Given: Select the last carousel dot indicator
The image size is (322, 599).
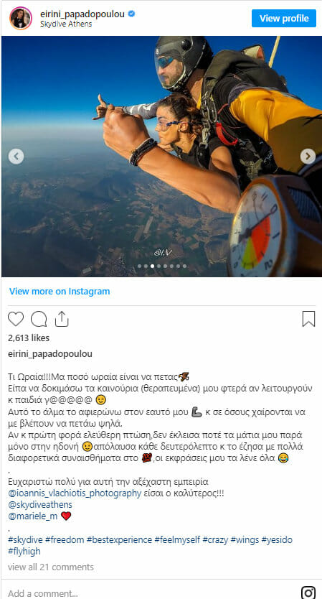Looking at the screenshot, I should [184, 266].
